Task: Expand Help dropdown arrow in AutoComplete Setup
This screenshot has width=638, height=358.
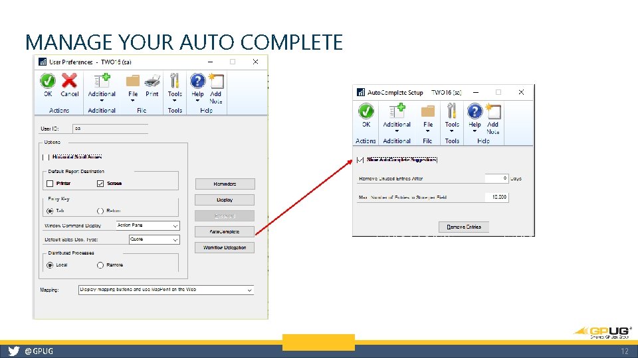Action: (x=475, y=131)
